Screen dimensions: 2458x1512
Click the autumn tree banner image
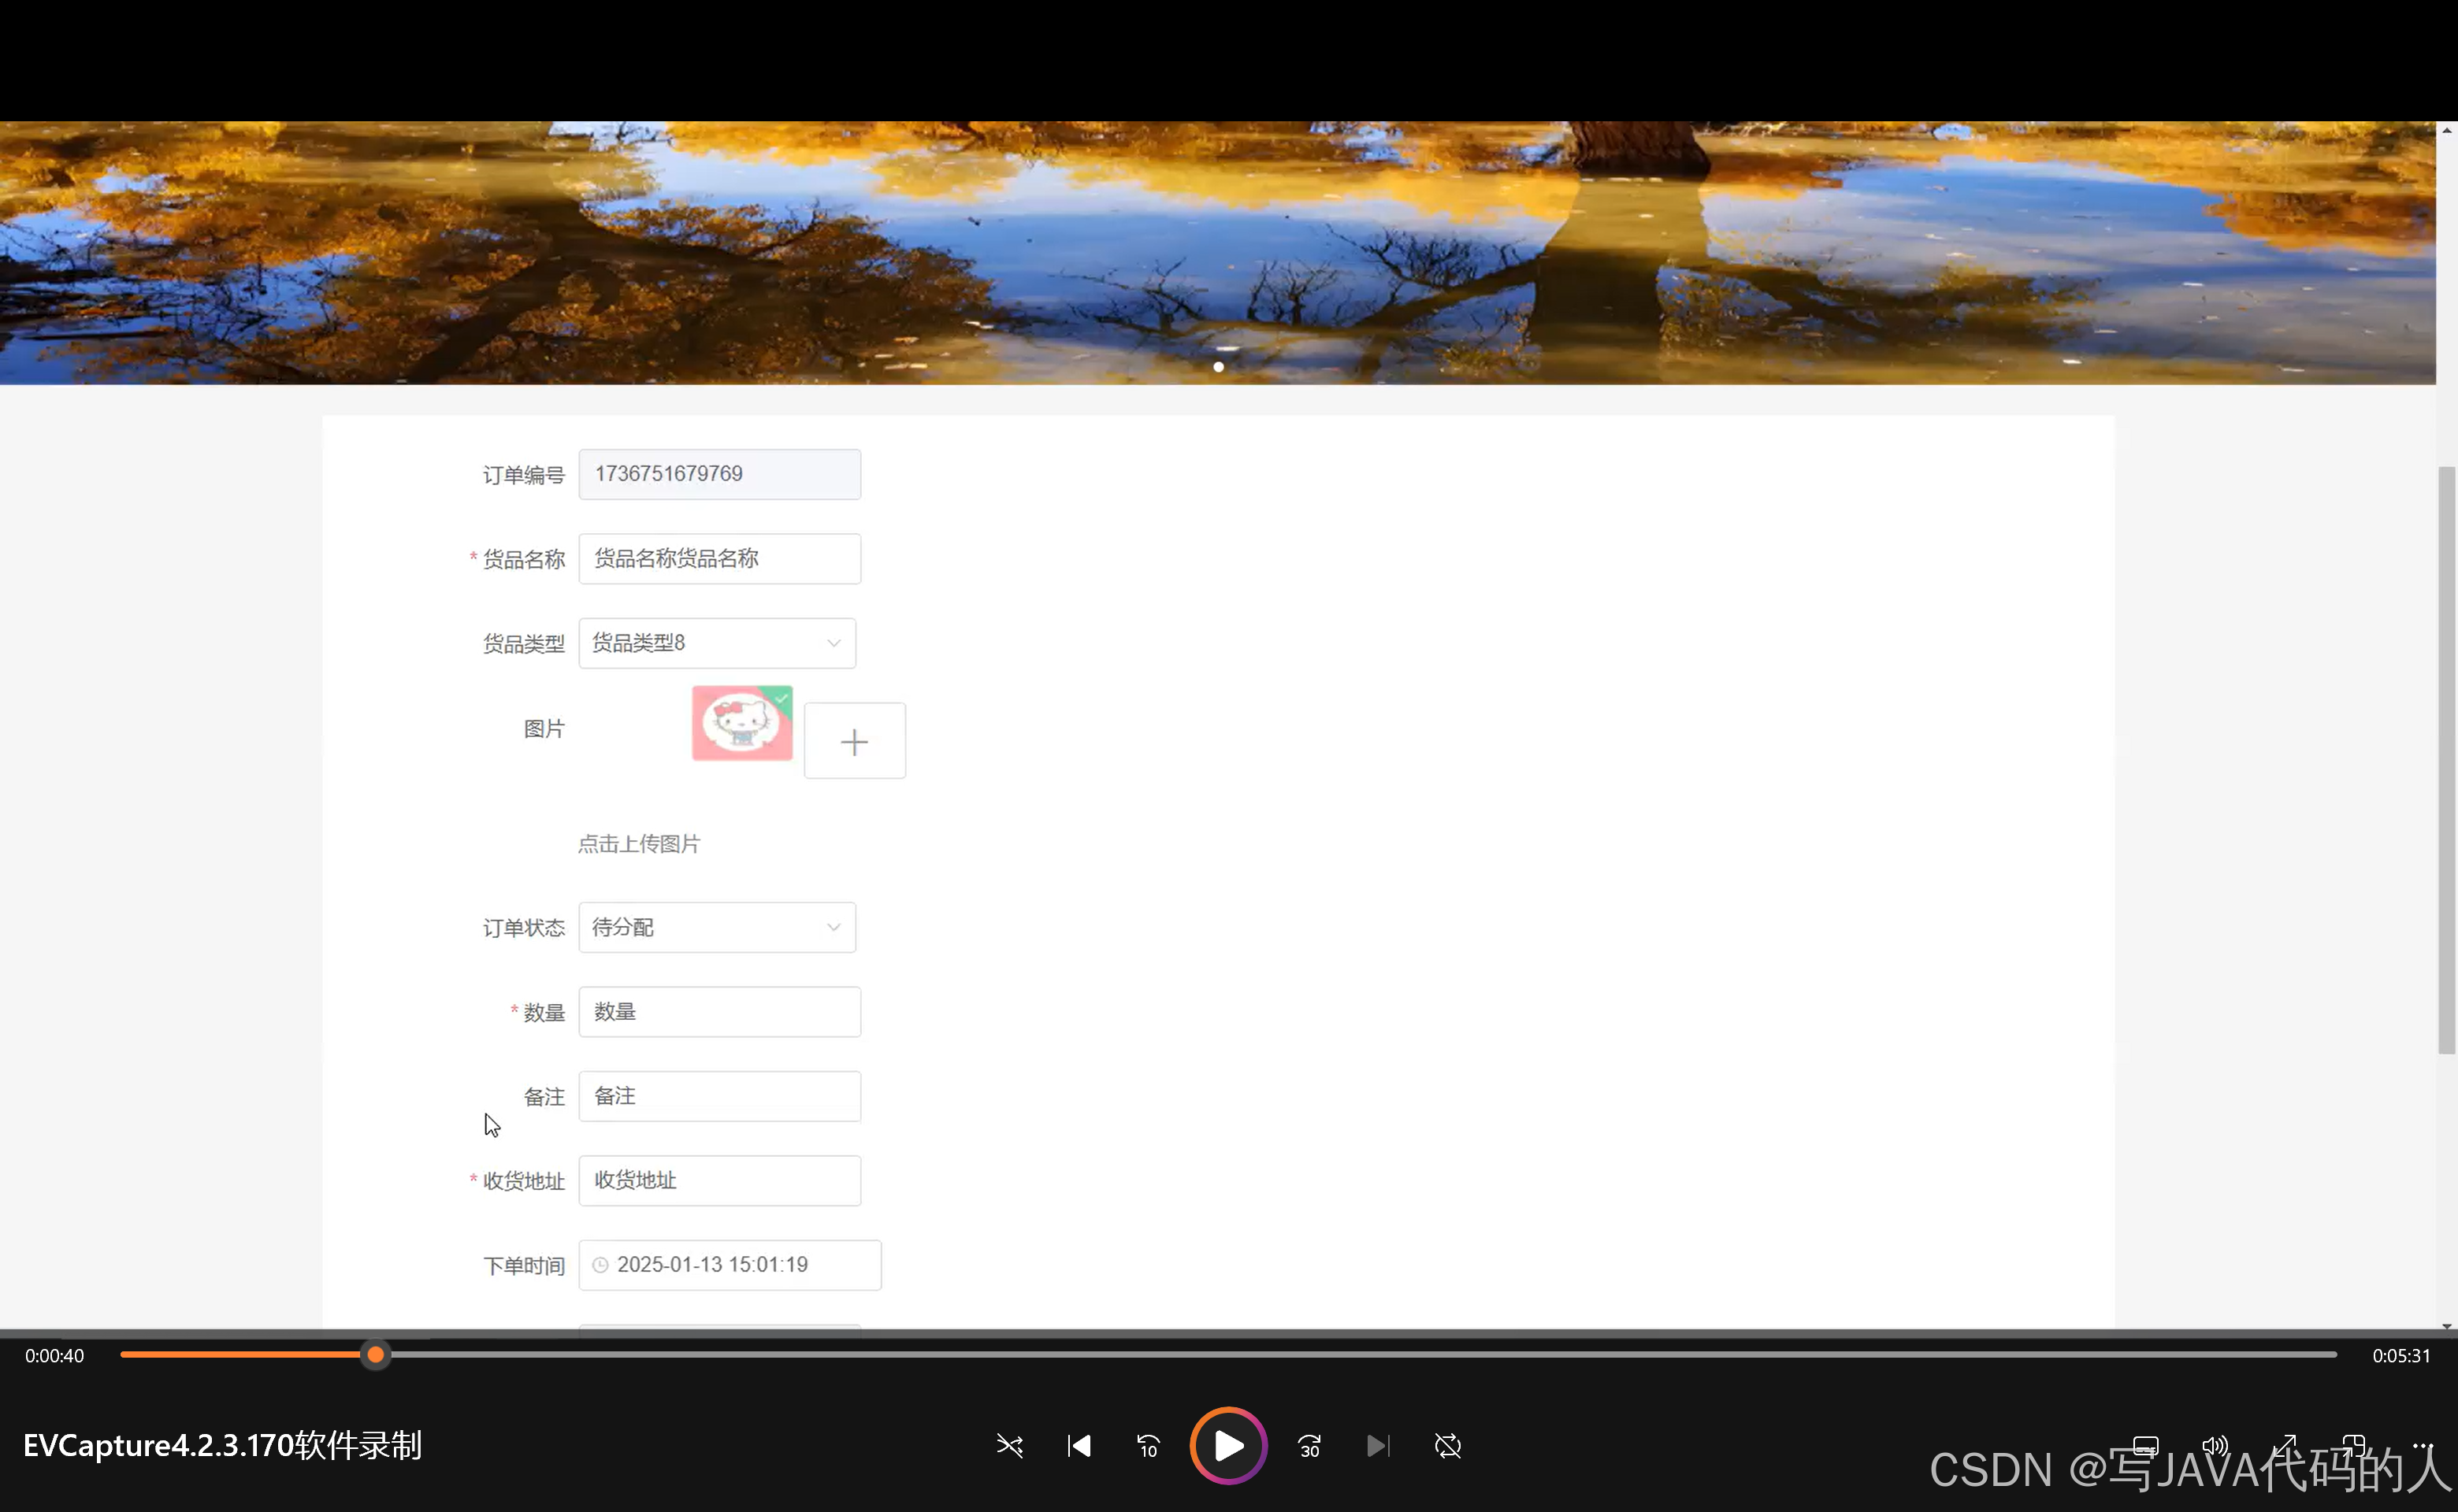(1217, 253)
